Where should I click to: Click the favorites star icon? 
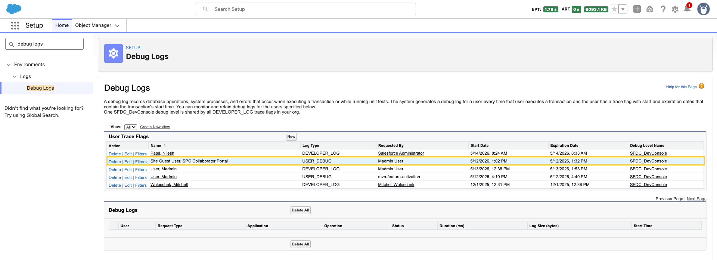614,9
